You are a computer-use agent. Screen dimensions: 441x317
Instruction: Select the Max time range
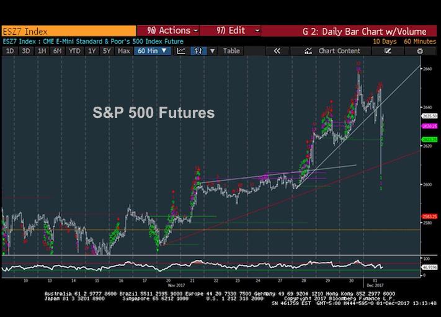point(124,51)
